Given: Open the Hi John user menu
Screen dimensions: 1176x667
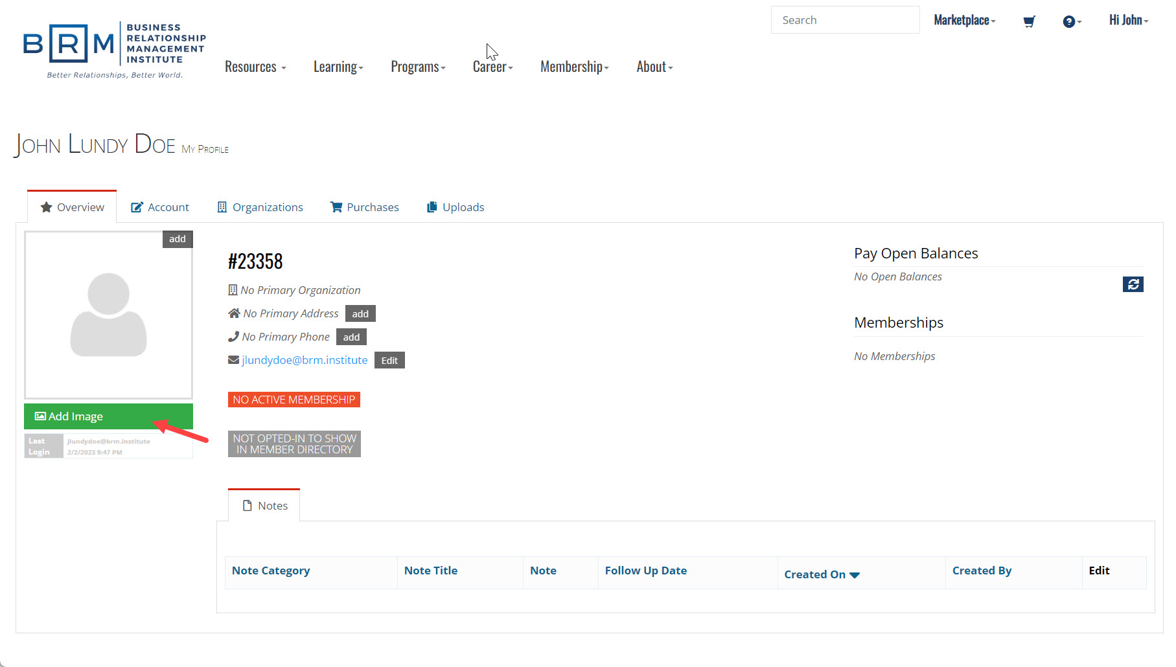Looking at the screenshot, I should (1128, 20).
